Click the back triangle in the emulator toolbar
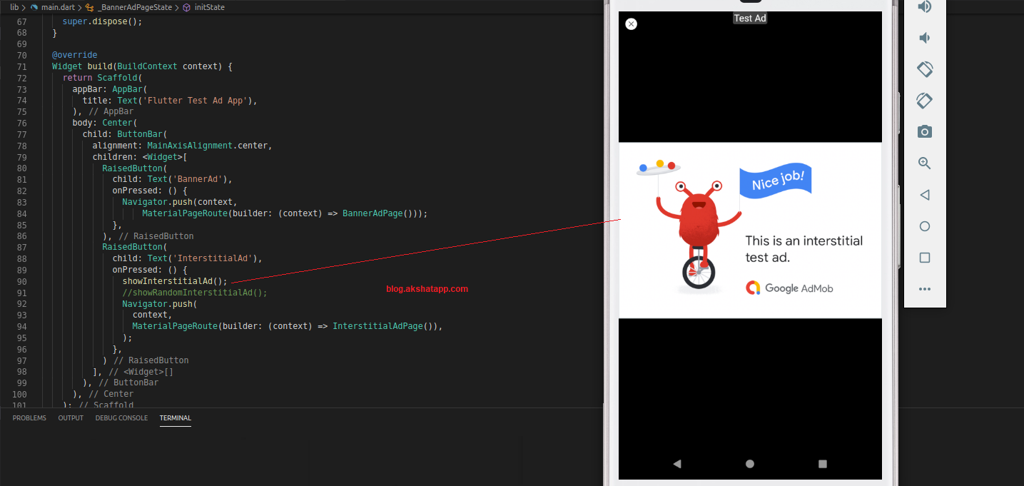 coord(925,195)
